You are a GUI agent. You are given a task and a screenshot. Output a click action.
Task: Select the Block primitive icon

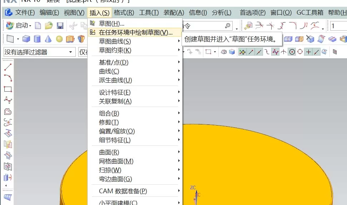point(26,39)
